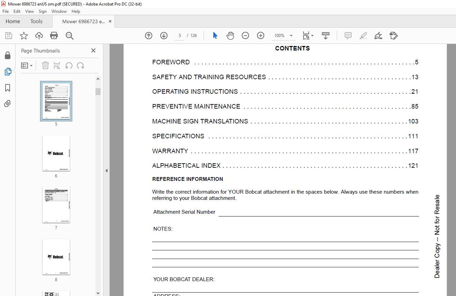Go to next page arrow

pos(164,36)
